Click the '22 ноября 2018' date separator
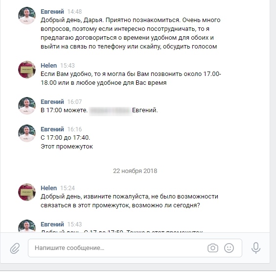 pyautogui.click(x=135, y=171)
